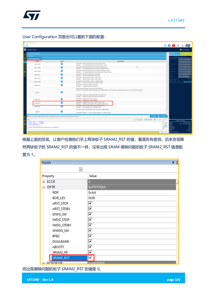The height and width of the screenshot is (293, 207).
Task: Toggle nBOOT1 checkbox in User Configuration table
Action: [62, 92]
